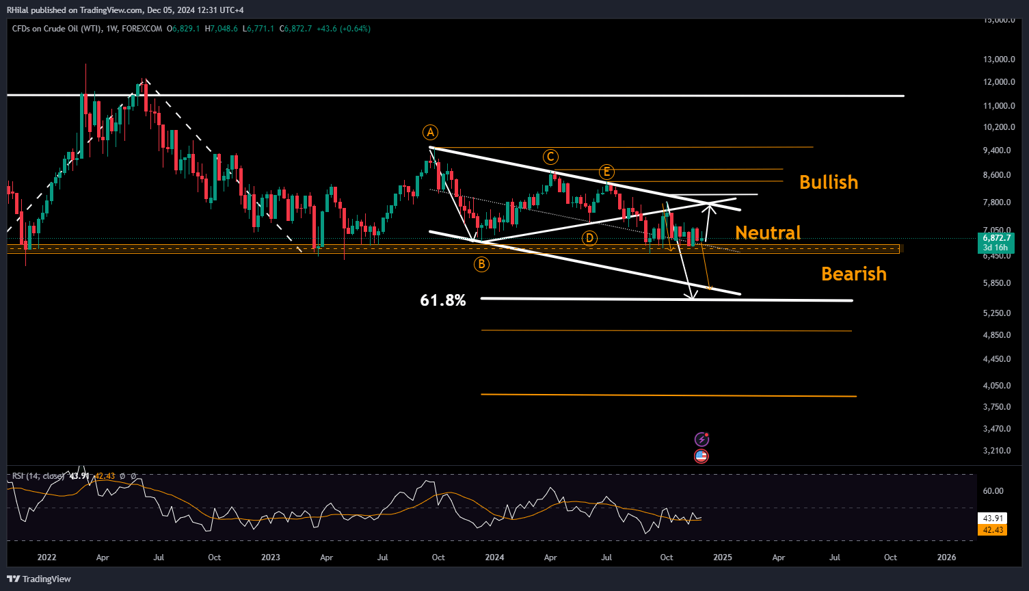
Task: Select the Neutral annotation text
Action: (x=768, y=233)
